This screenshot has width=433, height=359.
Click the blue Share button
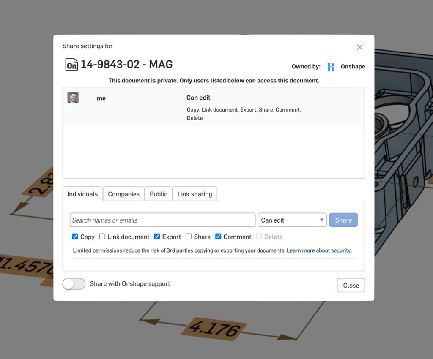(343, 220)
